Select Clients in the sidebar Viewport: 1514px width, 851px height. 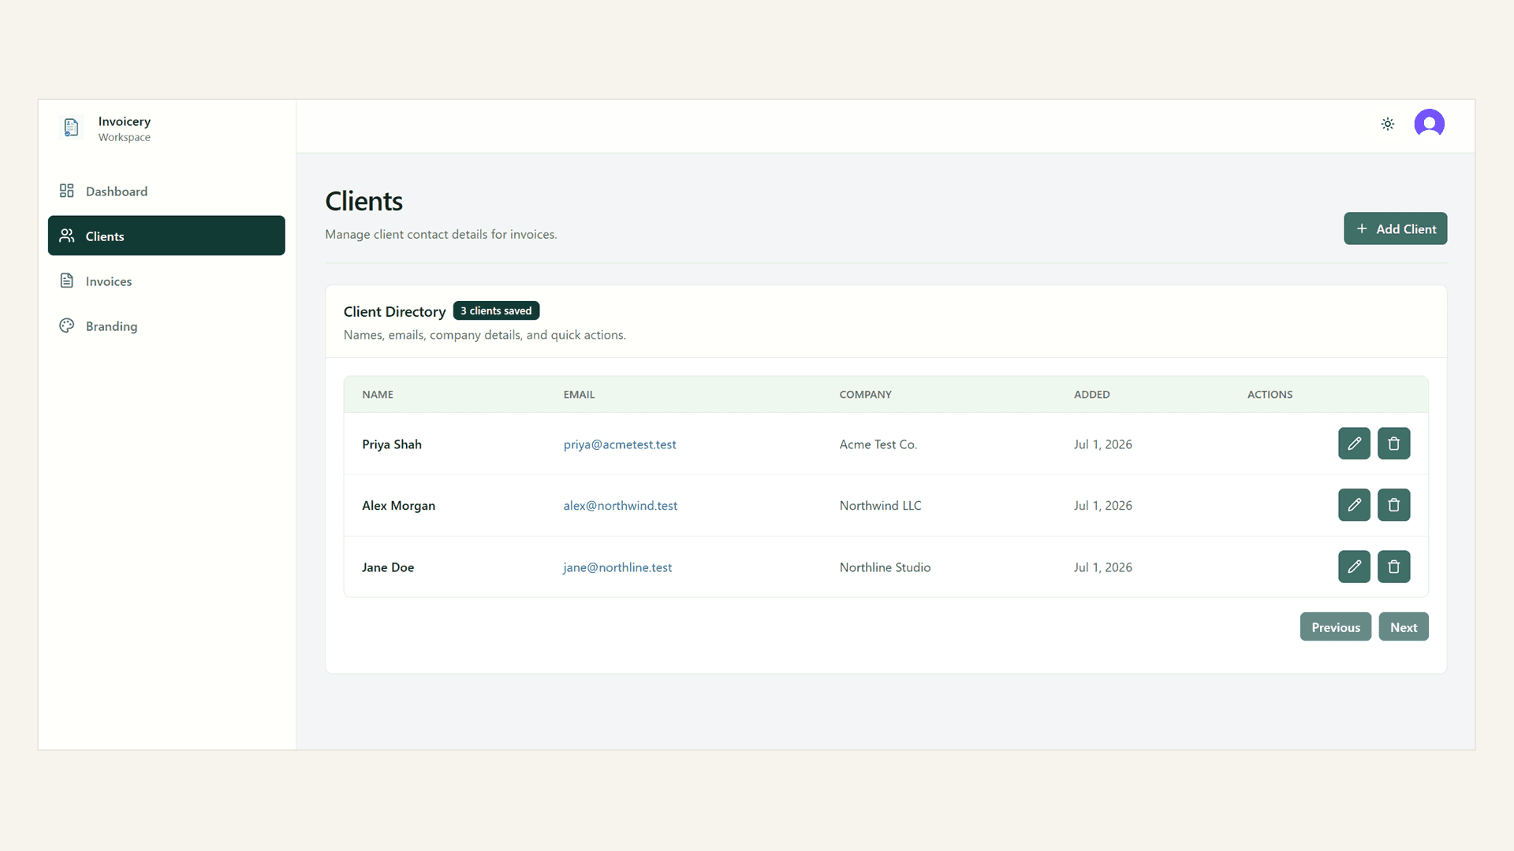tap(166, 236)
